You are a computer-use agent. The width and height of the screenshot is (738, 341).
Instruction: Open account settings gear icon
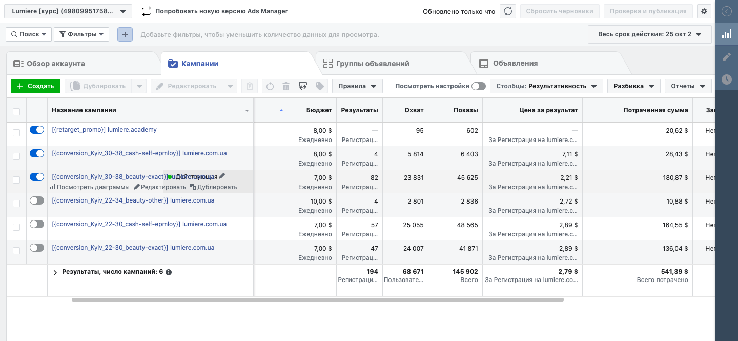[704, 11]
